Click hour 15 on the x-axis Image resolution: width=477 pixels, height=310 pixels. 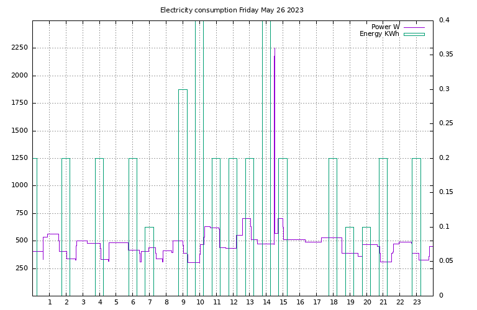coord(283,303)
